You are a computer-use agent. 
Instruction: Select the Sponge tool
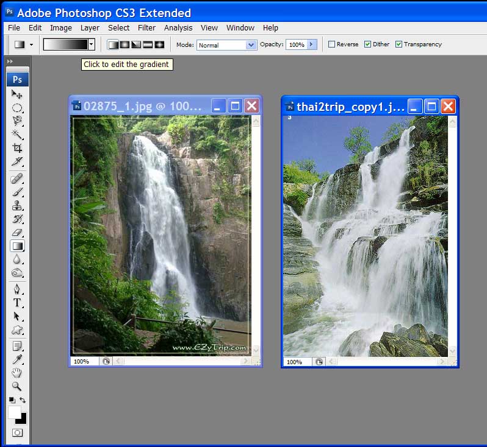(x=17, y=273)
